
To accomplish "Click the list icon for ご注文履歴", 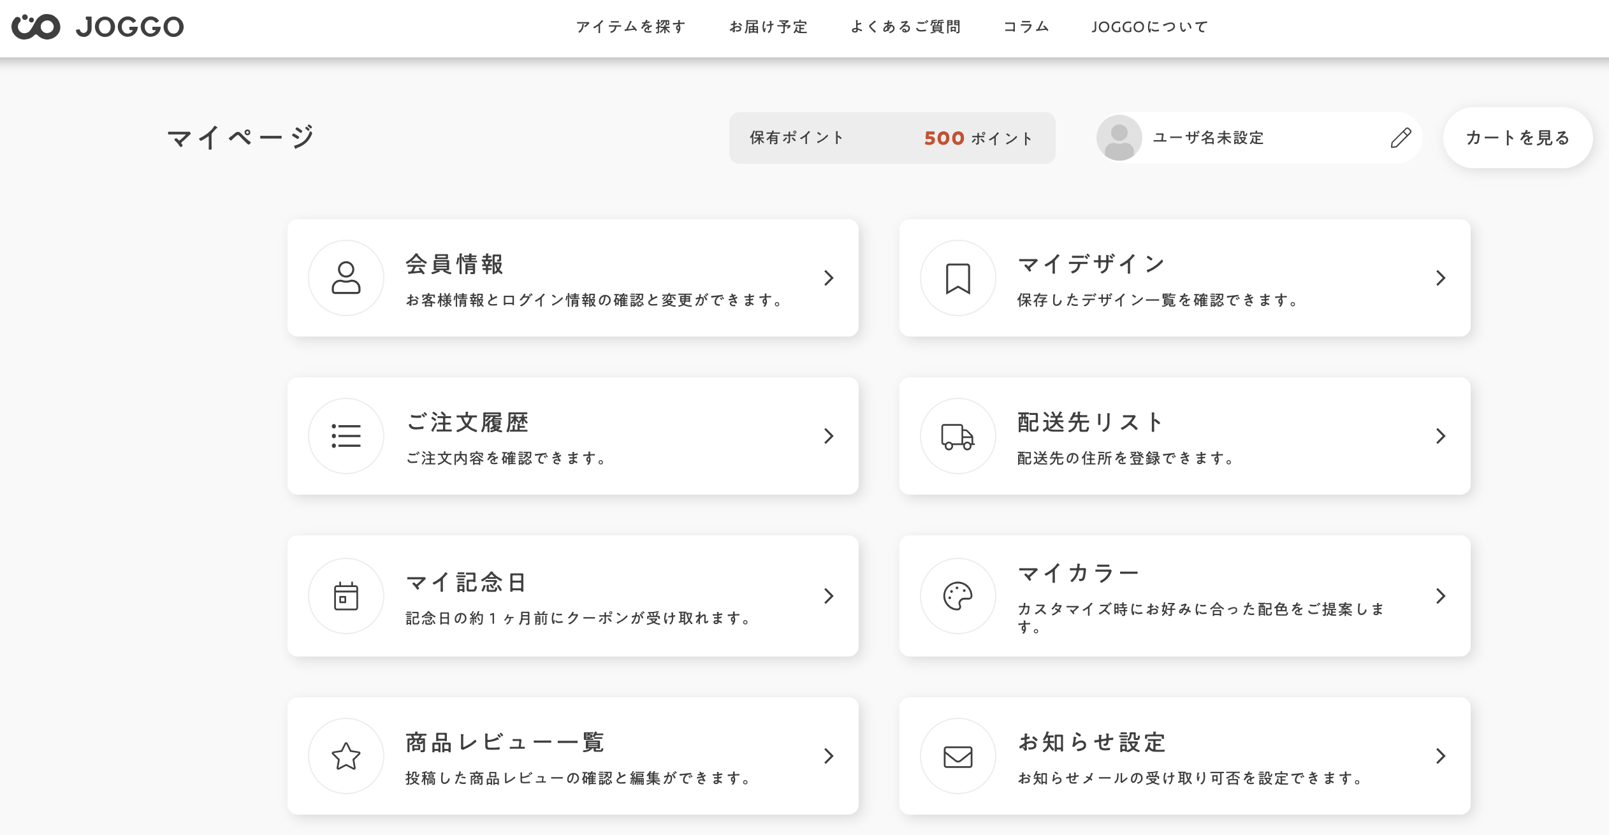I will coord(346,436).
